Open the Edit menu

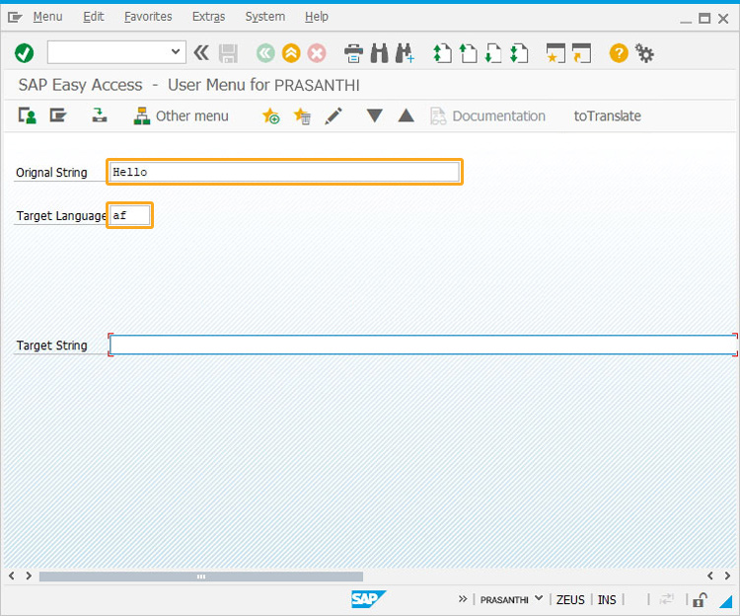94,17
